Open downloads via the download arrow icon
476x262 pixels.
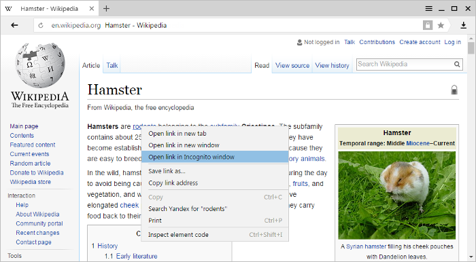(463, 25)
